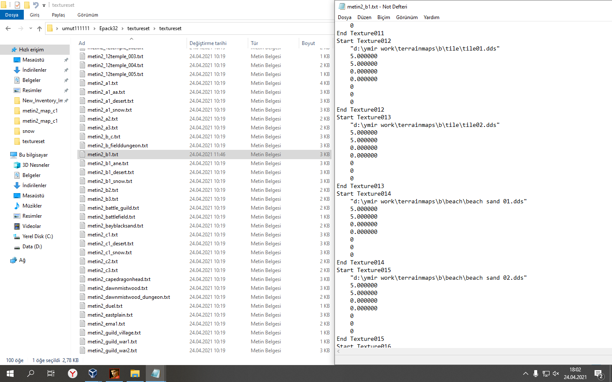Select file metin2_a1_desert.txt
This screenshot has height=382, width=612.
(110, 101)
